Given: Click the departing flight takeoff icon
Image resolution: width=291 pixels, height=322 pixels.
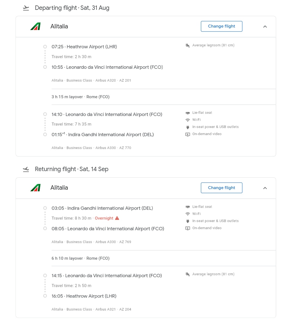Looking at the screenshot, I should coord(26,8).
